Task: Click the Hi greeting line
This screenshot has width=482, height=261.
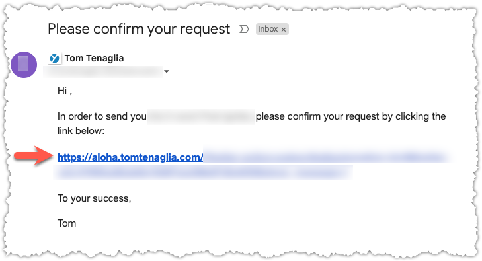Action: 65,91
